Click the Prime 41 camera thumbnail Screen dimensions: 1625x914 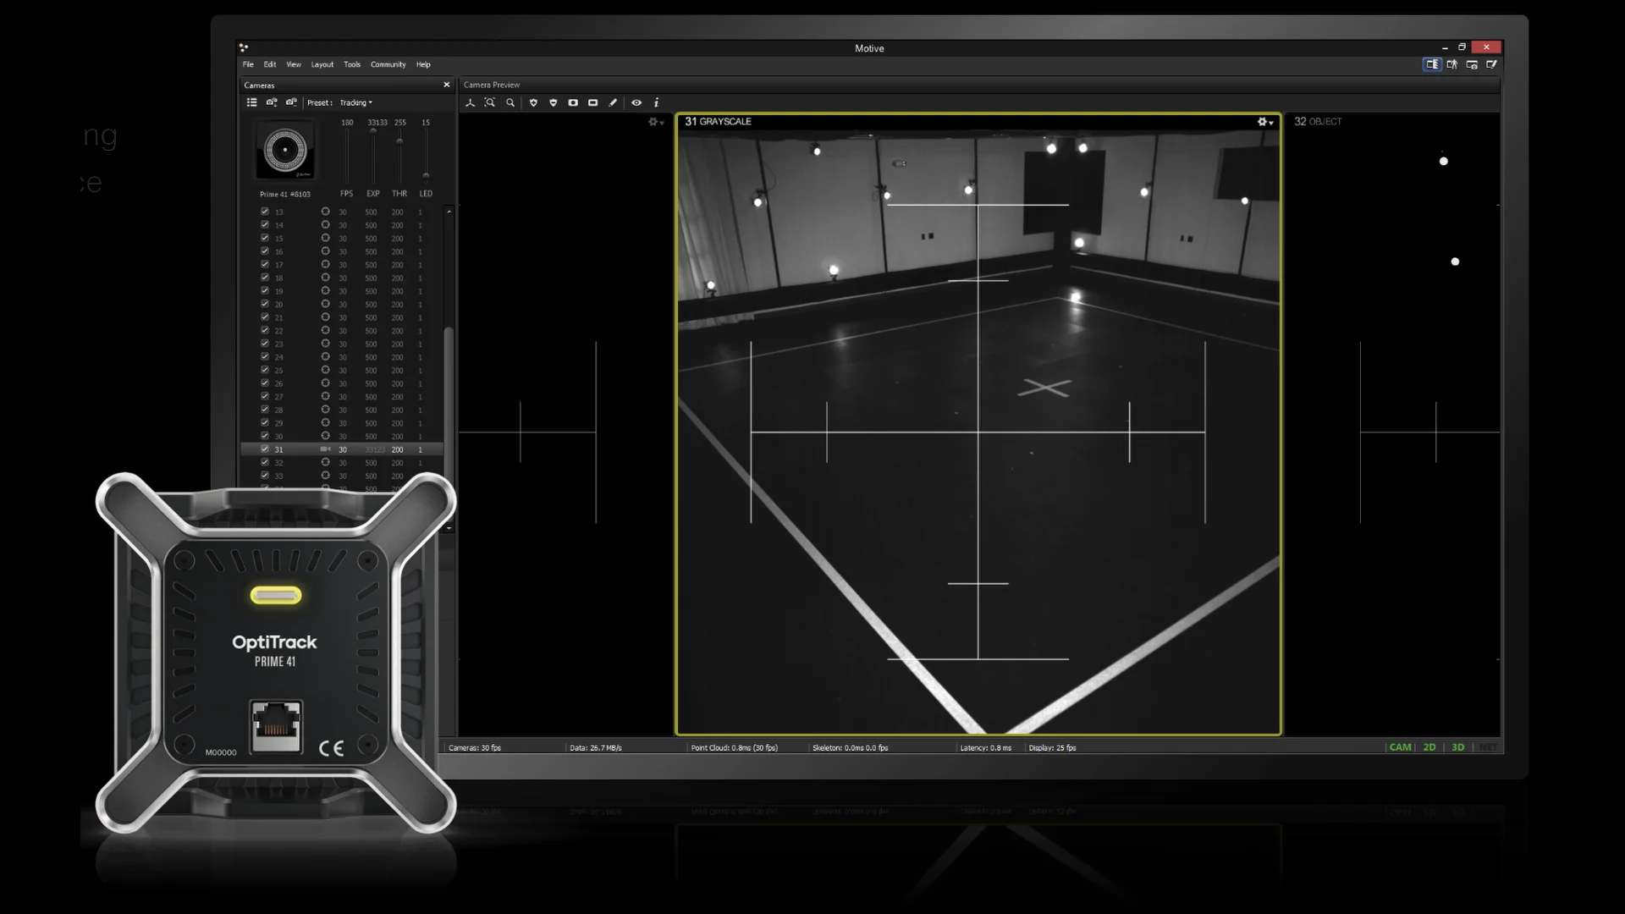tap(285, 150)
